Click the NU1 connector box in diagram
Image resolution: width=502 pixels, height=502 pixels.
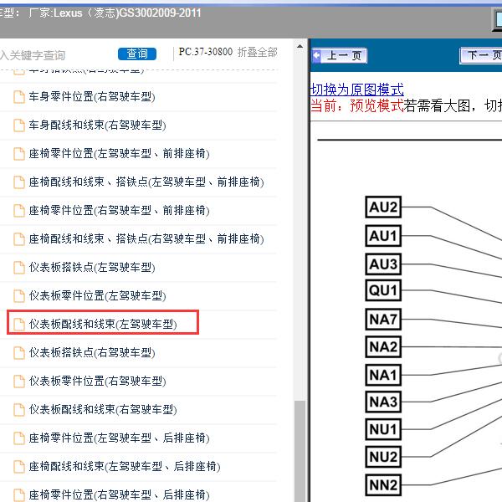[383, 429]
